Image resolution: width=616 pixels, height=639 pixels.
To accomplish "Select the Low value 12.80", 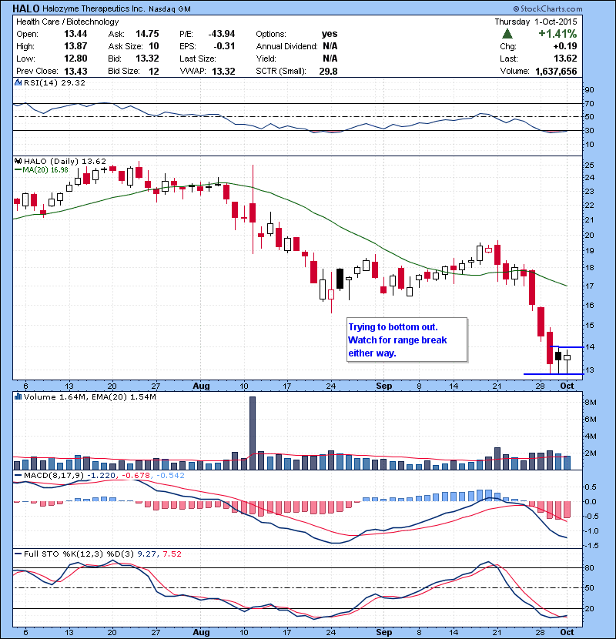I will coord(75,59).
